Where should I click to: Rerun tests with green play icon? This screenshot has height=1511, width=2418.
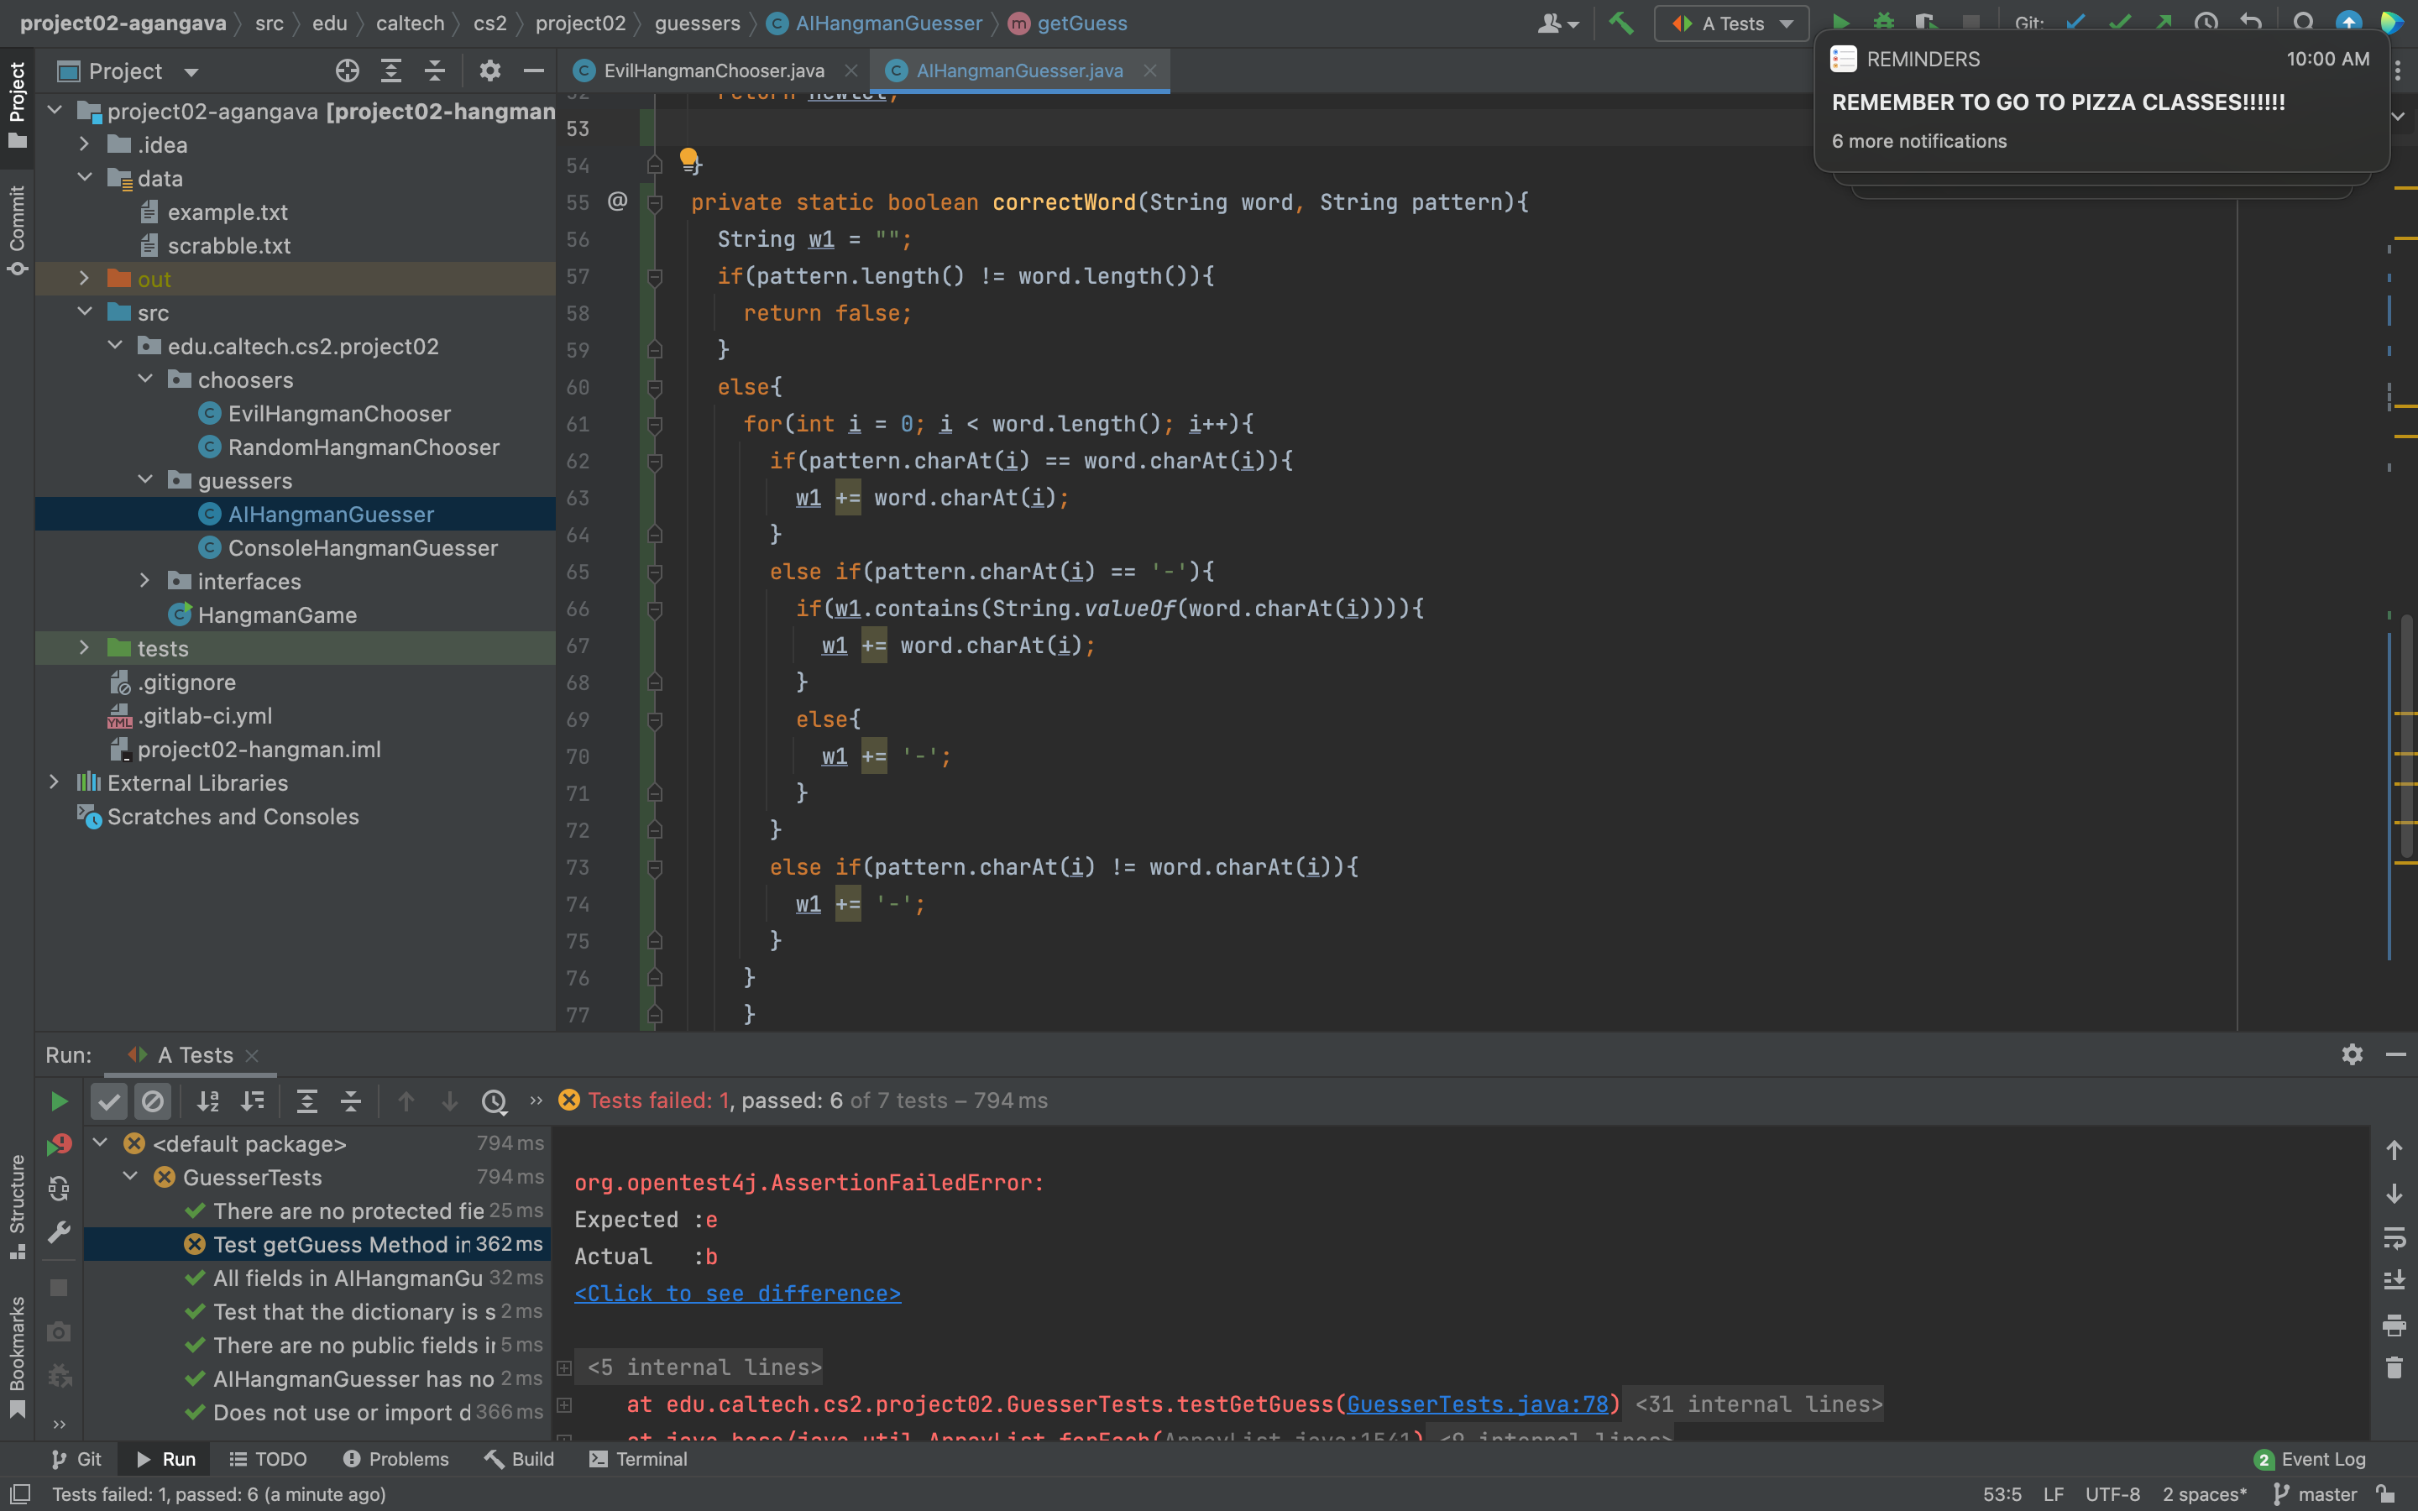click(59, 1101)
